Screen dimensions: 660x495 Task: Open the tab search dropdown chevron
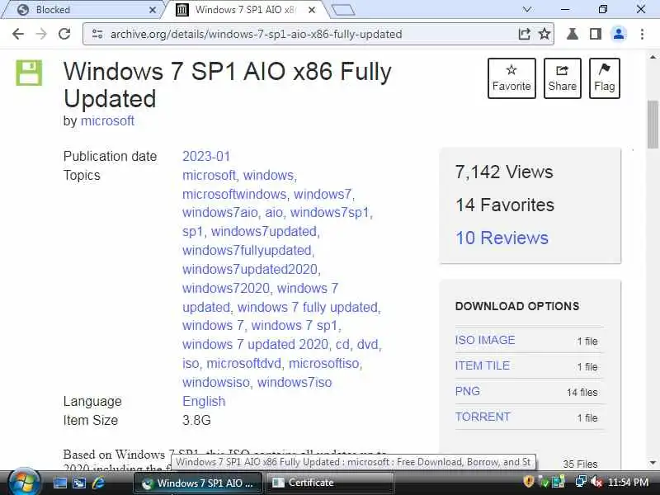click(x=526, y=9)
